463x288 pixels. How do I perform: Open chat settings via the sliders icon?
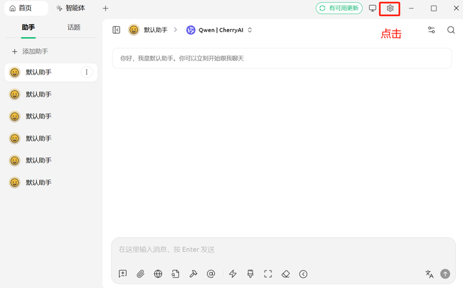(431, 30)
